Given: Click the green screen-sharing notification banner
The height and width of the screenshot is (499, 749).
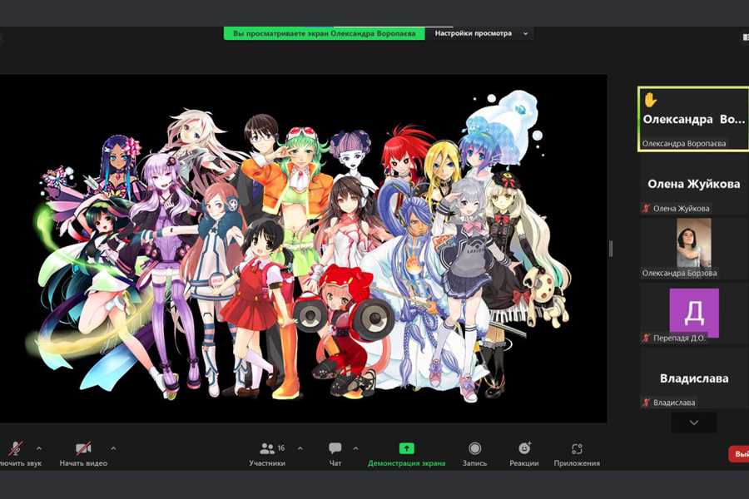Looking at the screenshot, I should coord(325,33).
